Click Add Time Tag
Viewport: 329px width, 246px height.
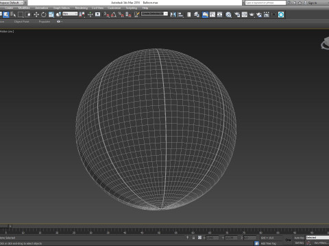tap(268, 243)
